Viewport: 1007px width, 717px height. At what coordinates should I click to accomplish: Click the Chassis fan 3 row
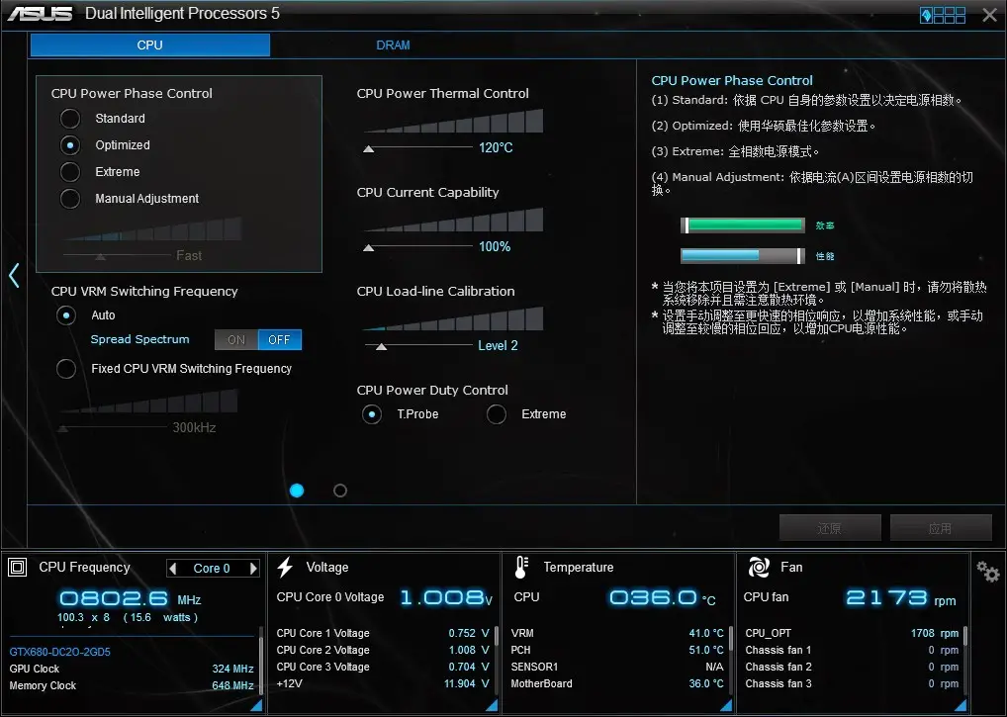852,683
